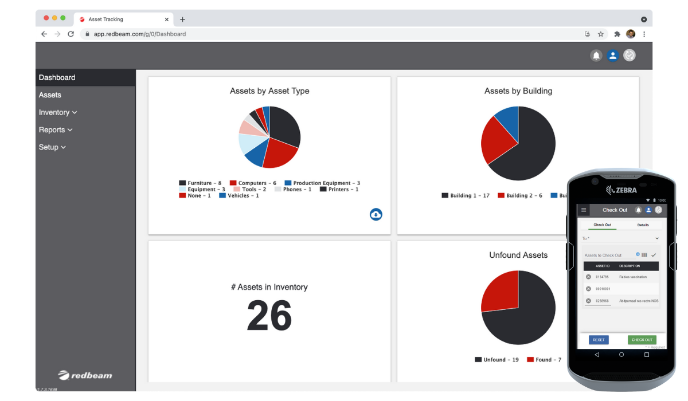Open the hamburger menu on the Zebra device

[583, 210]
